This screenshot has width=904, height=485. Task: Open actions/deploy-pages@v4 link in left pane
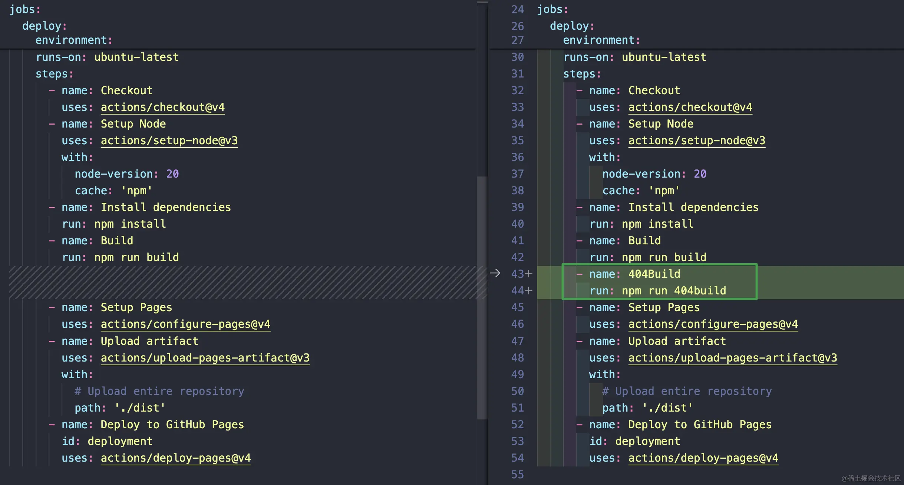tap(175, 458)
